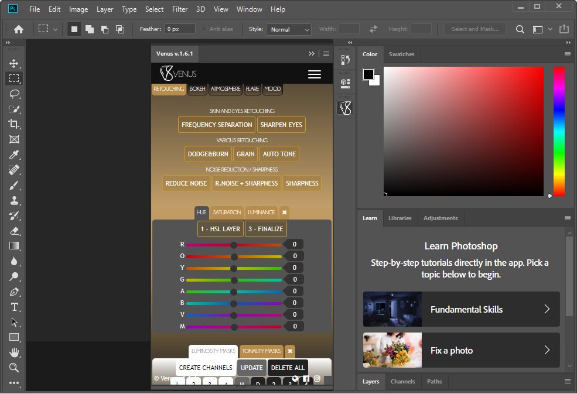577x394 pixels.
Task: Open the Window menu
Action: pyautogui.click(x=249, y=9)
